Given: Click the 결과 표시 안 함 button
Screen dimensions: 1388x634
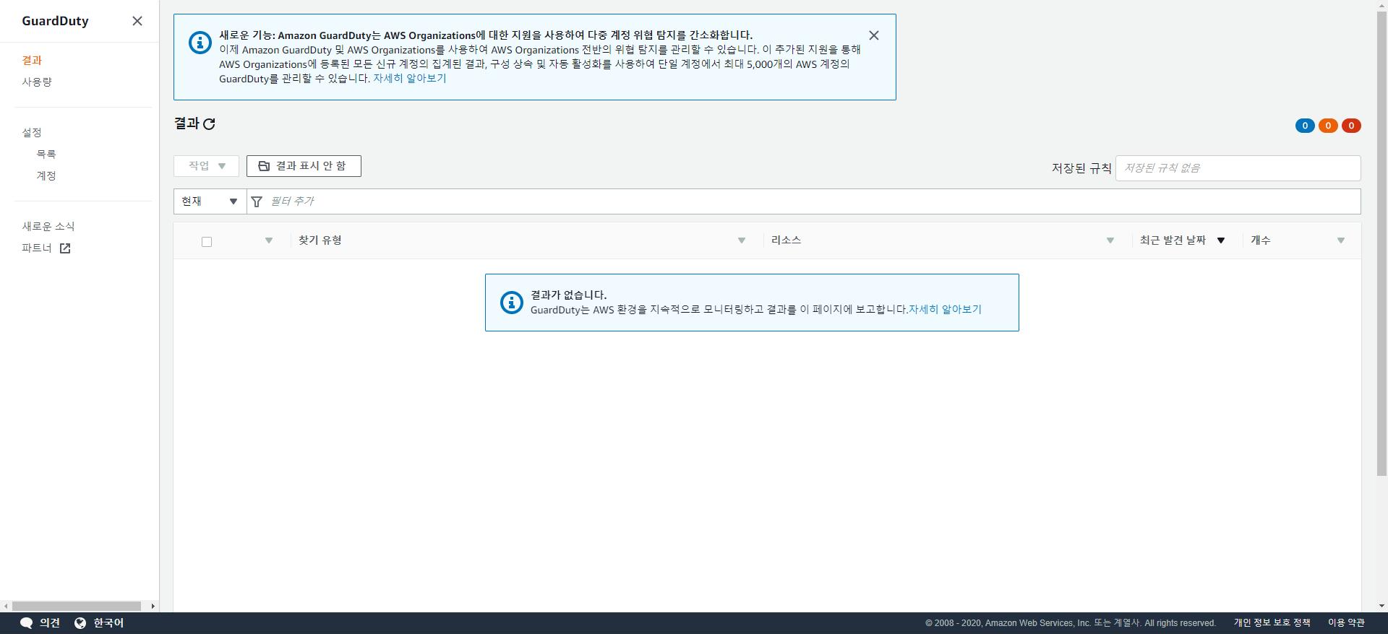Looking at the screenshot, I should [304, 166].
